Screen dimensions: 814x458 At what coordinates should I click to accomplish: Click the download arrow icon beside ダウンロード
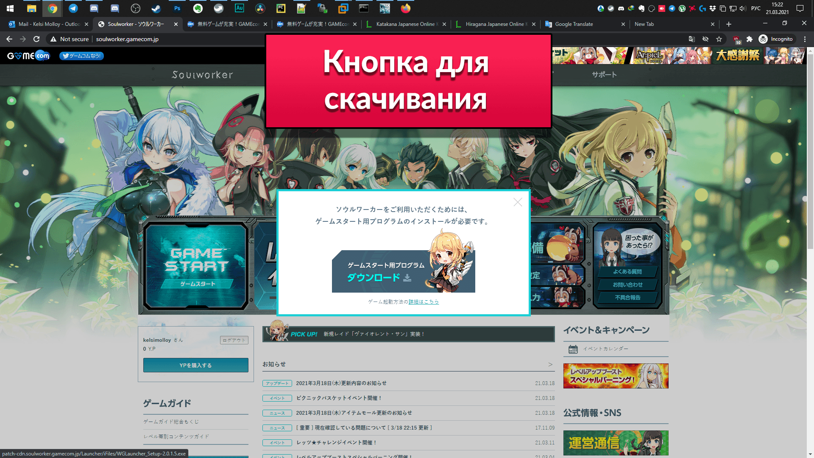(407, 278)
